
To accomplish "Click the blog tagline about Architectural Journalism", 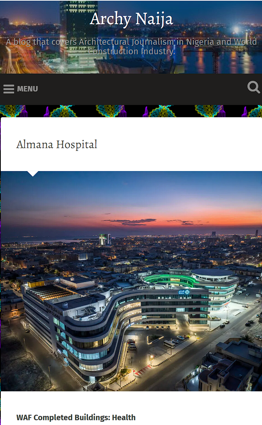I will (x=131, y=46).
